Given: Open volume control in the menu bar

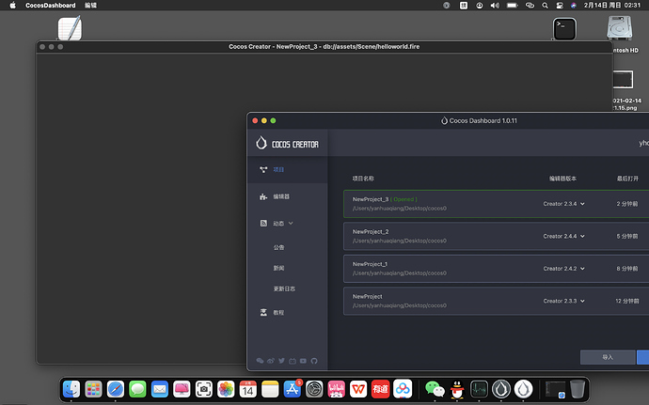Looking at the screenshot, I should pos(495,6).
